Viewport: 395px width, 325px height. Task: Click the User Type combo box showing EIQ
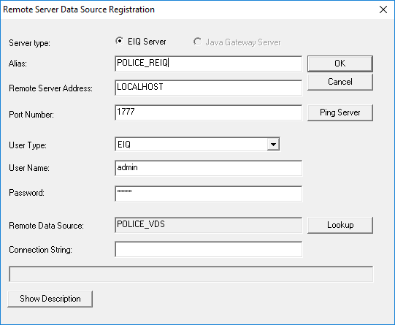click(197, 145)
